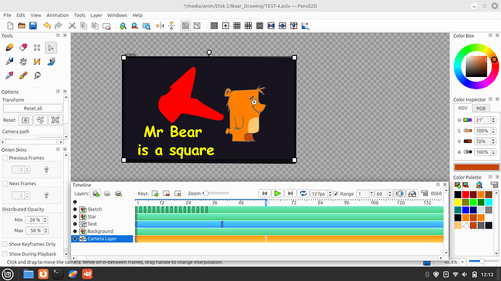The width and height of the screenshot is (501, 281).
Task: Play the animation
Action: tap(277, 193)
